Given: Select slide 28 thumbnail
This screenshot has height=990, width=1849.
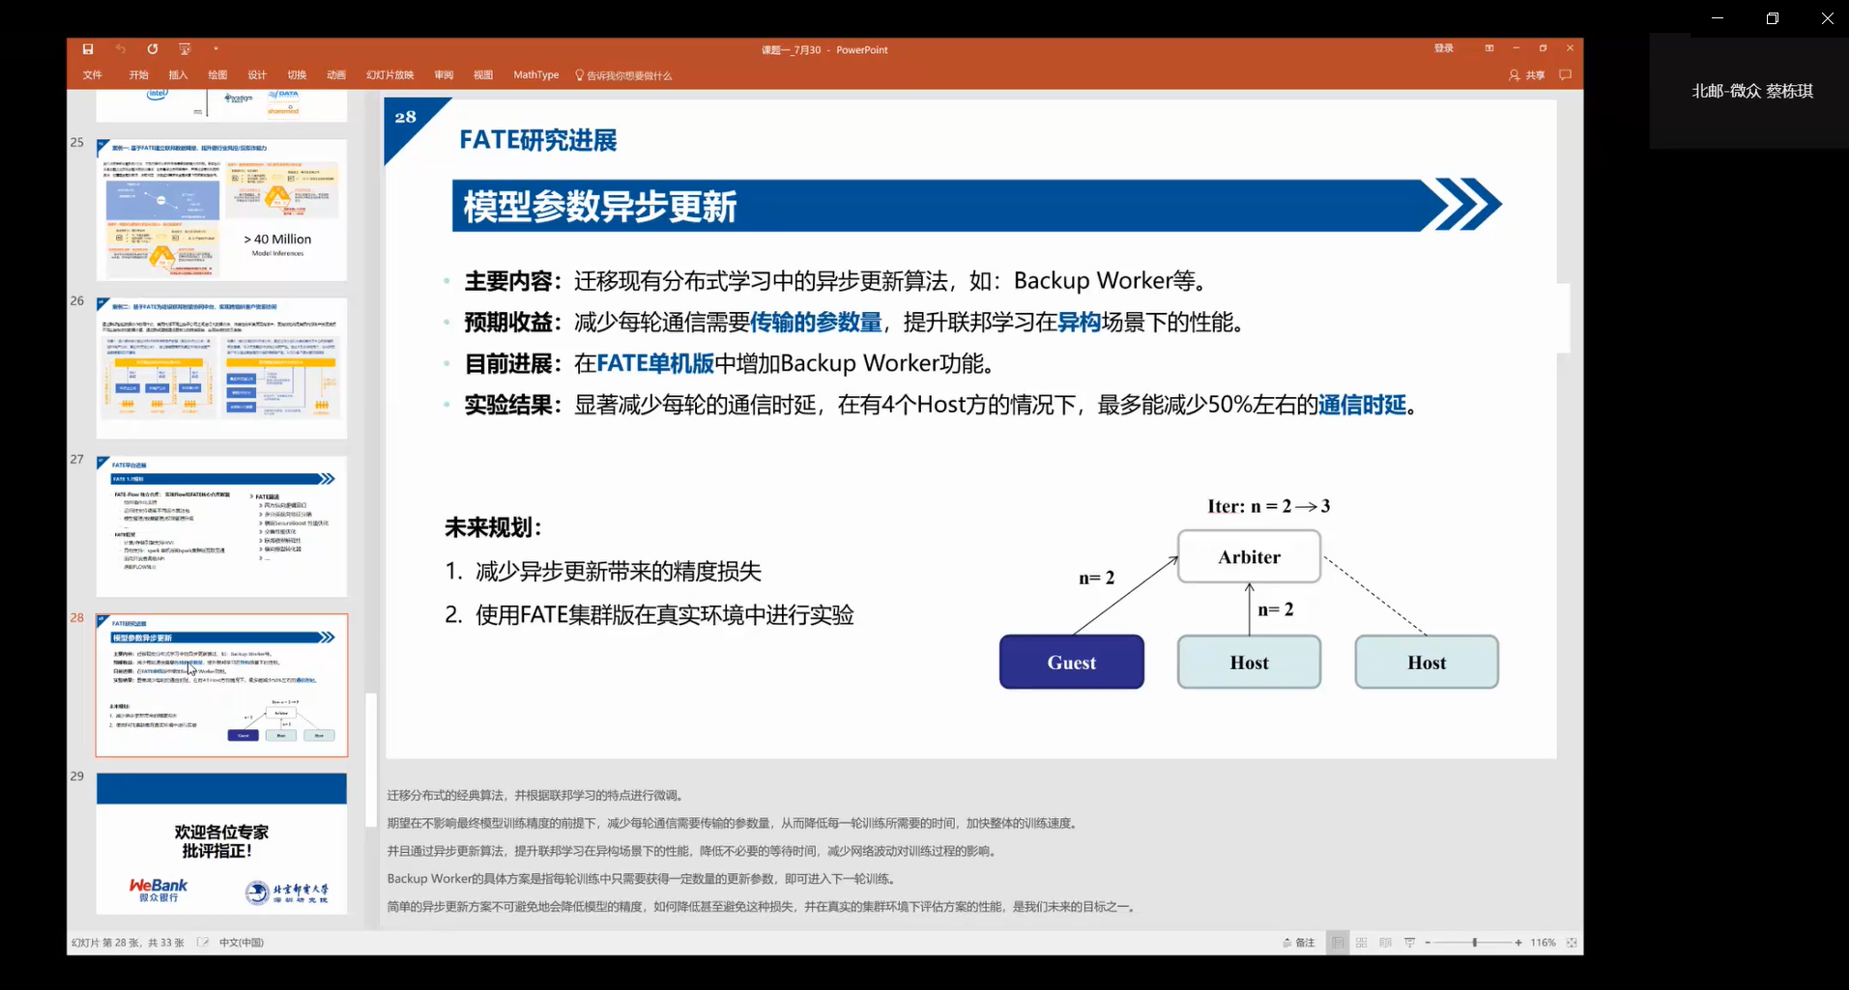Looking at the screenshot, I should (221, 686).
